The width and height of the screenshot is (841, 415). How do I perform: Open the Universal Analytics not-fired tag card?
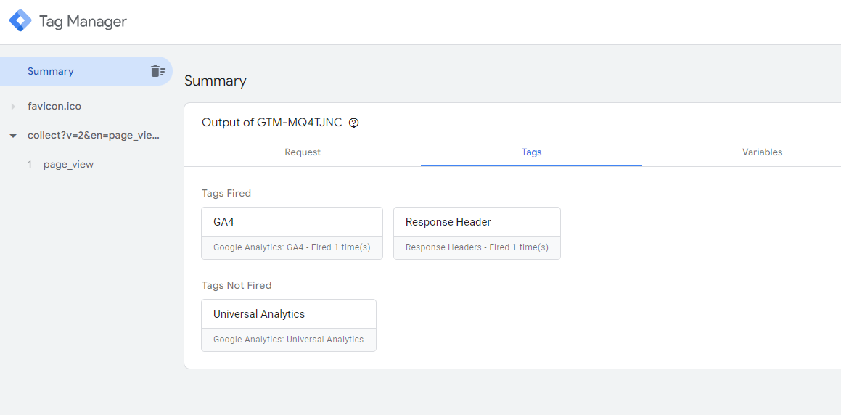tap(289, 326)
